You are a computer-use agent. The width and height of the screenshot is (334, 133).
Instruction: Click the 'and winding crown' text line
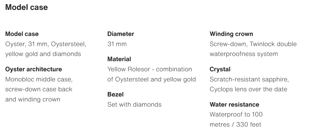(32, 99)
